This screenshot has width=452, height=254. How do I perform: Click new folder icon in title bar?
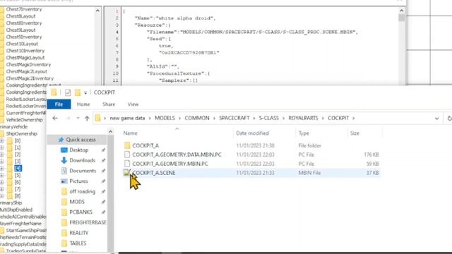(x=78, y=92)
